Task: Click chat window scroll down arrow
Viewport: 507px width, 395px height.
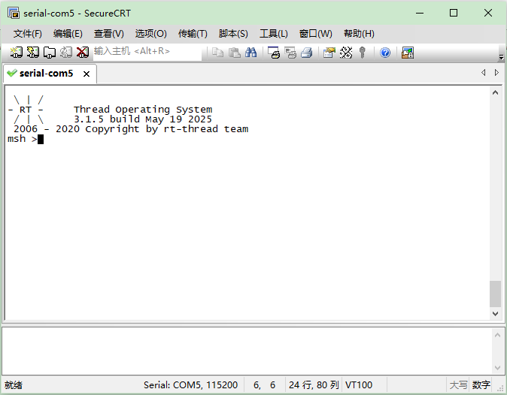Action: tap(498, 367)
